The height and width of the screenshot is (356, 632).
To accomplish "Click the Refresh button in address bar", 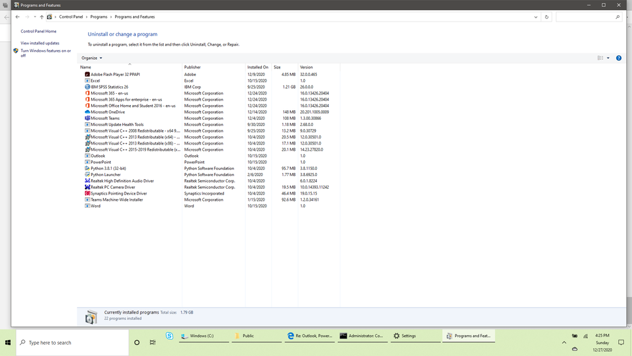I will click(x=547, y=17).
